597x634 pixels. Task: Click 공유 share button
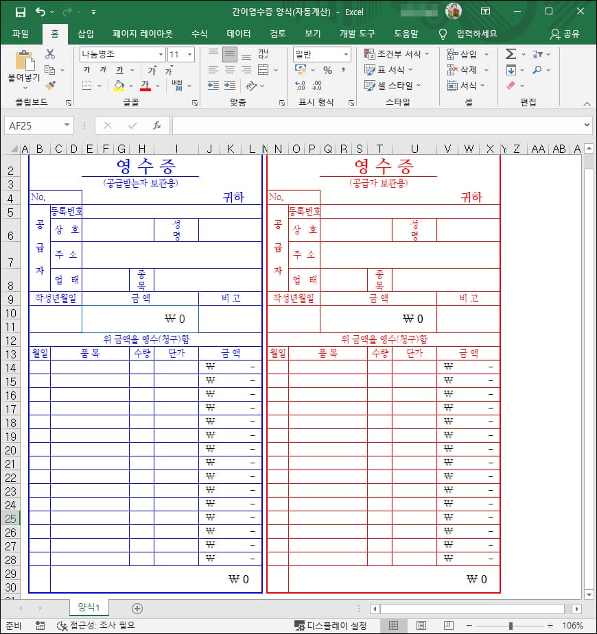pos(565,34)
